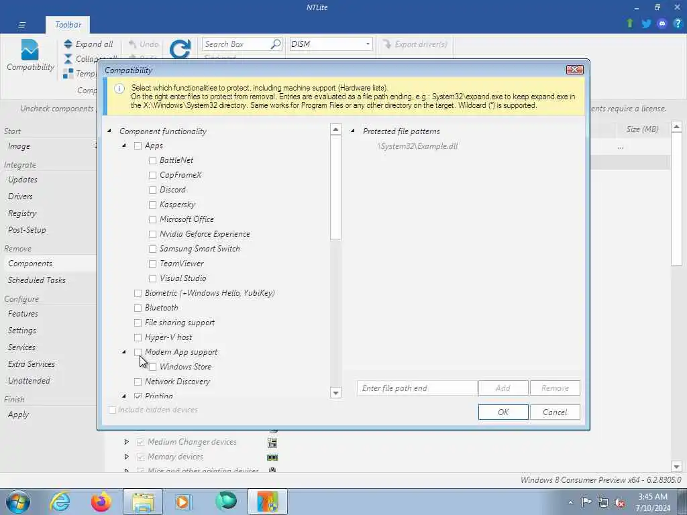Check the Modern App support checkbox

[138, 352]
